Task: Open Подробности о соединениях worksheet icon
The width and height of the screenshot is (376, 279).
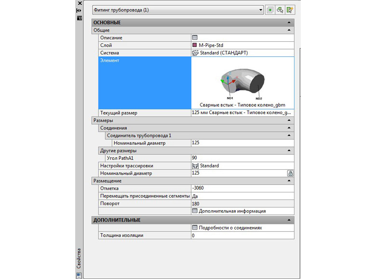Action: pos(195,228)
